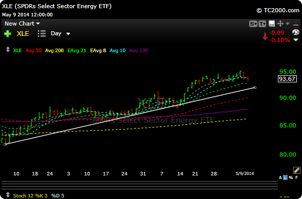Toggle the F scale option
Image resolution: width=302 pixels, height=199 pixels.
(296, 178)
